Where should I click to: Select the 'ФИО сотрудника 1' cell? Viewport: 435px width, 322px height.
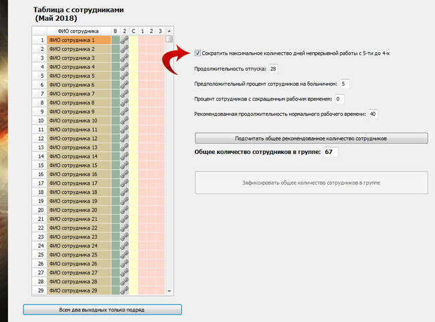(x=79, y=40)
